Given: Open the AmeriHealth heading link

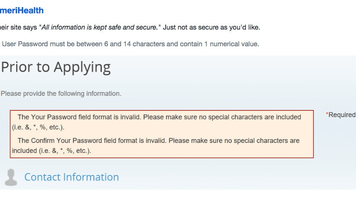Looking at the screenshot, I should pyautogui.click(x=22, y=10).
